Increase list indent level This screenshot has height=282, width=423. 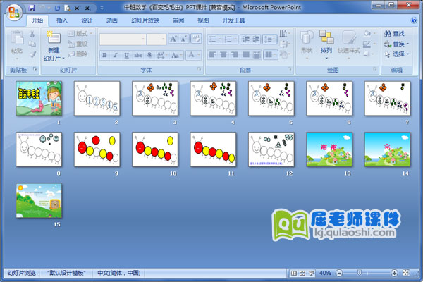tap(256, 39)
